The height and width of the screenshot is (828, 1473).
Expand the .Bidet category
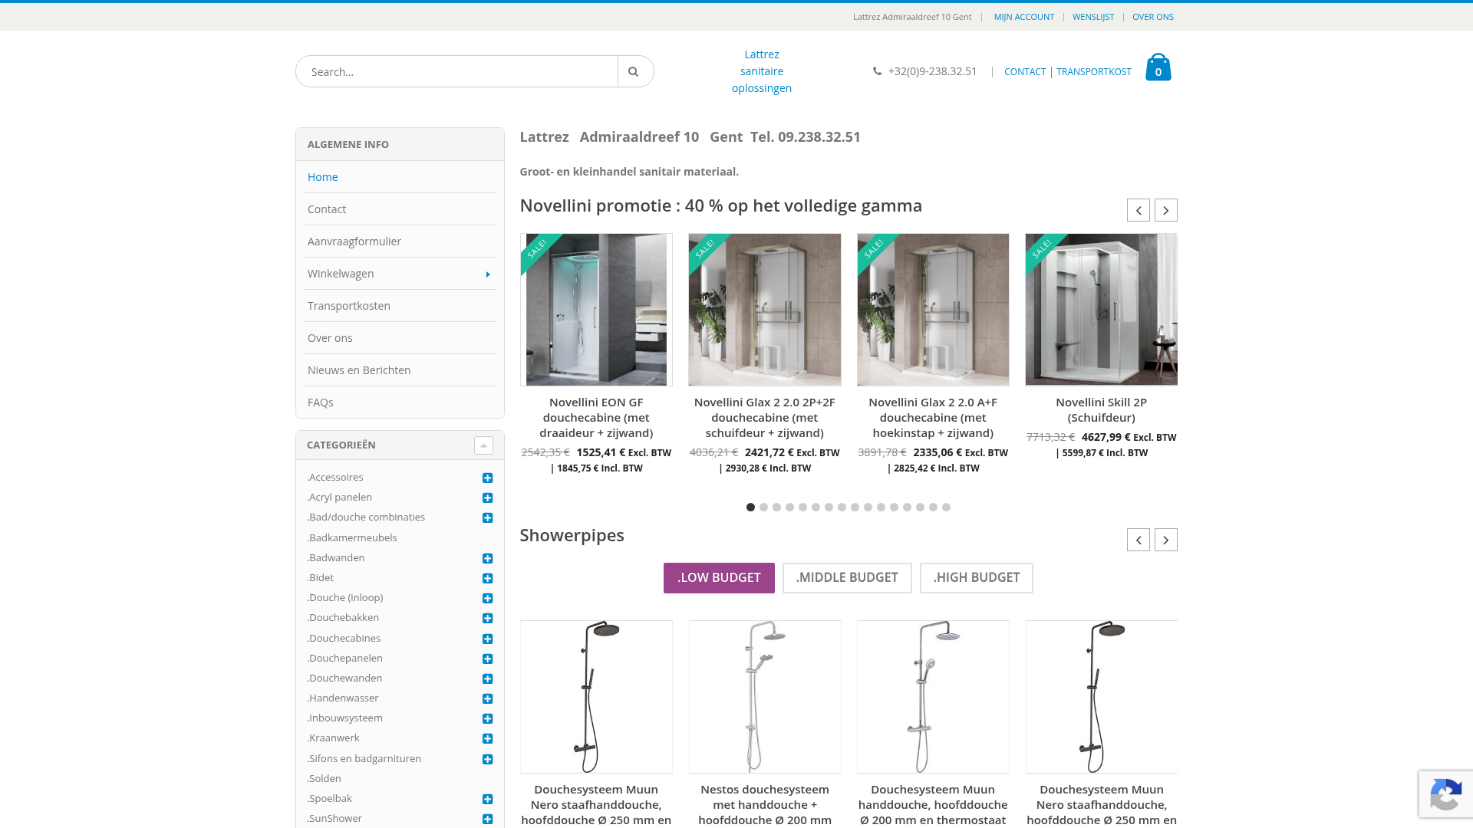pyautogui.click(x=488, y=578)
